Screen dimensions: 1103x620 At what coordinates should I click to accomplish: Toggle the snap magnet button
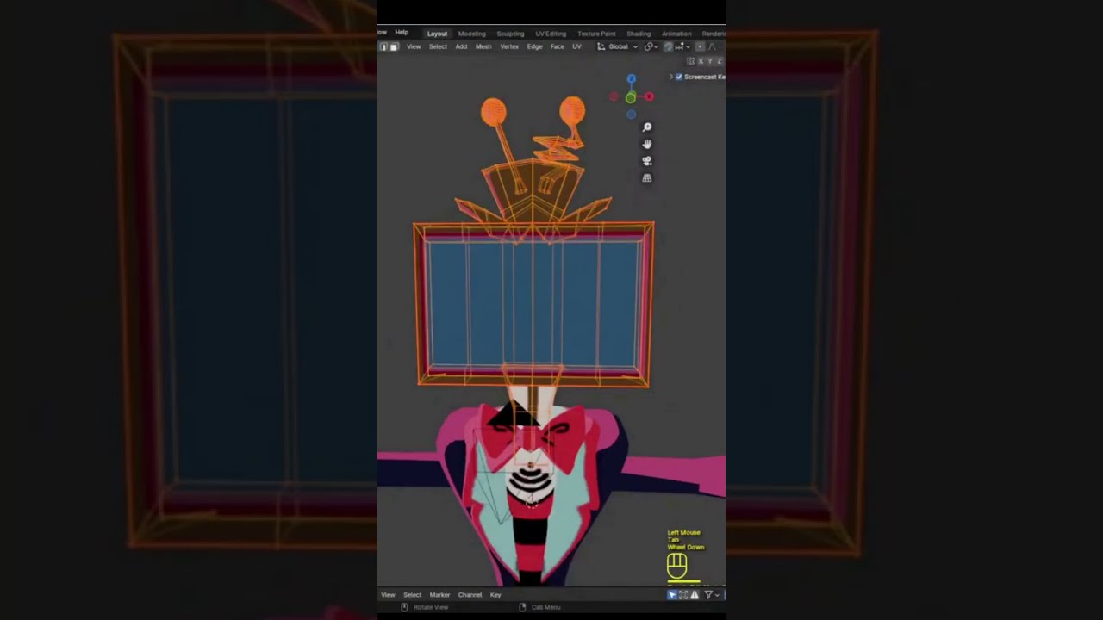point(668,46)
